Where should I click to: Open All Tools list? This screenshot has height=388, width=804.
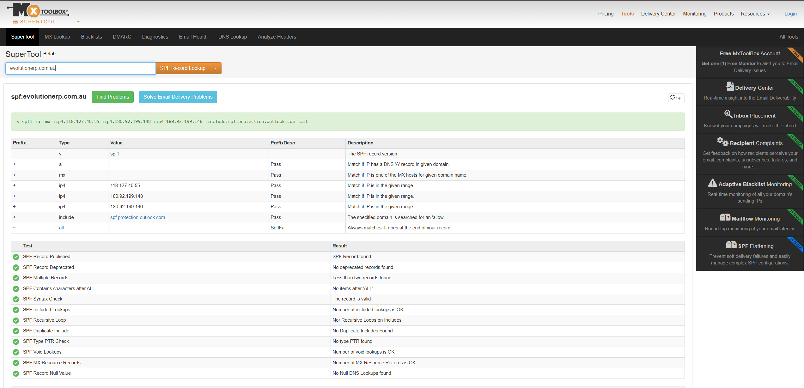pyautogui.click(x=789, y=37)
